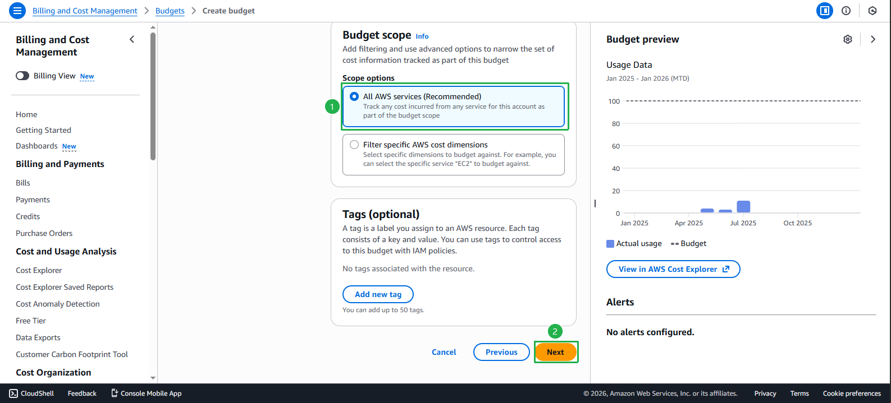Image resolution: width=891 pixels, height=403 pixels.
Task: Proceed with the orange Next button
Action: click(555, 352)
